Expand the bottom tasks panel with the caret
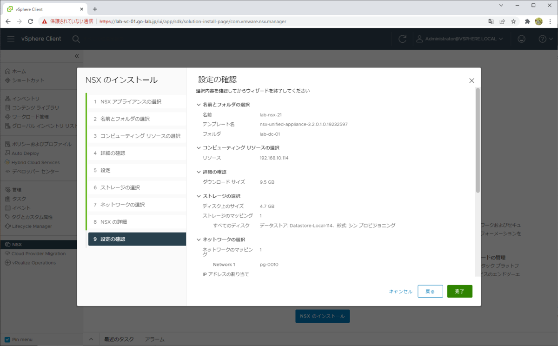Viewport: 558px width, 346px height. click(92, 339)
